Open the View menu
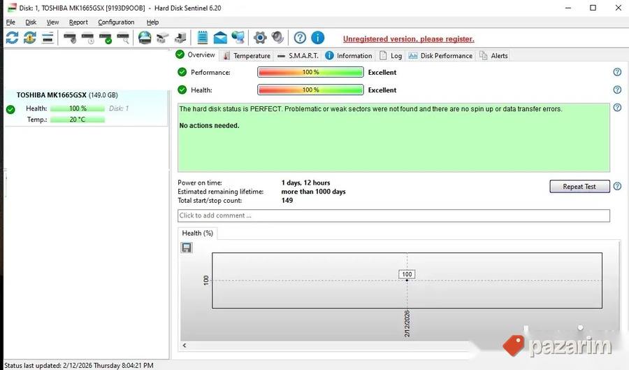 click(x=52, y=22)
